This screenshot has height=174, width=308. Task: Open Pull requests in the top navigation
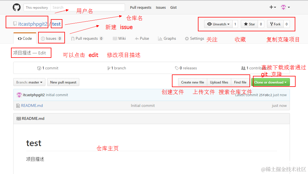pyautogui.click(x=141, y=7)
